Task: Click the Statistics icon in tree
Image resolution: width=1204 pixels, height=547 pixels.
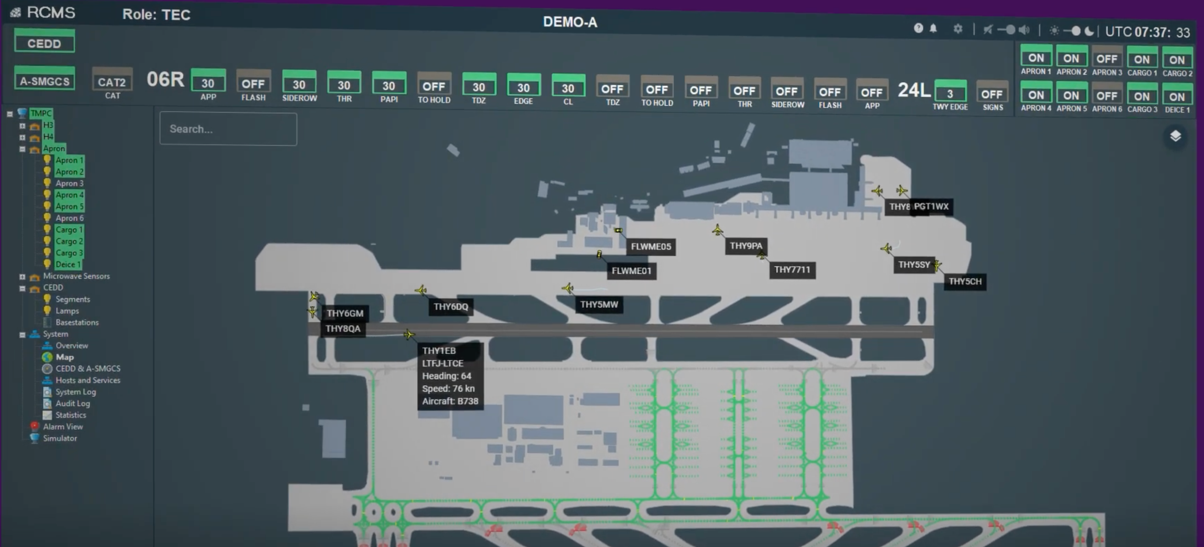Action: pos(47,415)
